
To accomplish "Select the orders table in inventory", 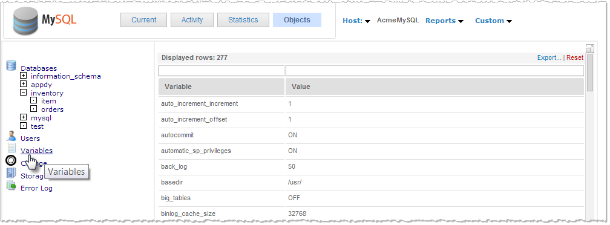I will pos(52,109).
